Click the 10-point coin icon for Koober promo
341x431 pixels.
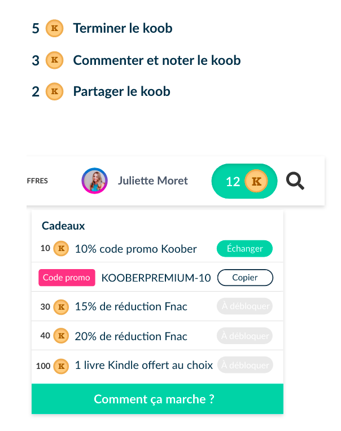point(61,248)
